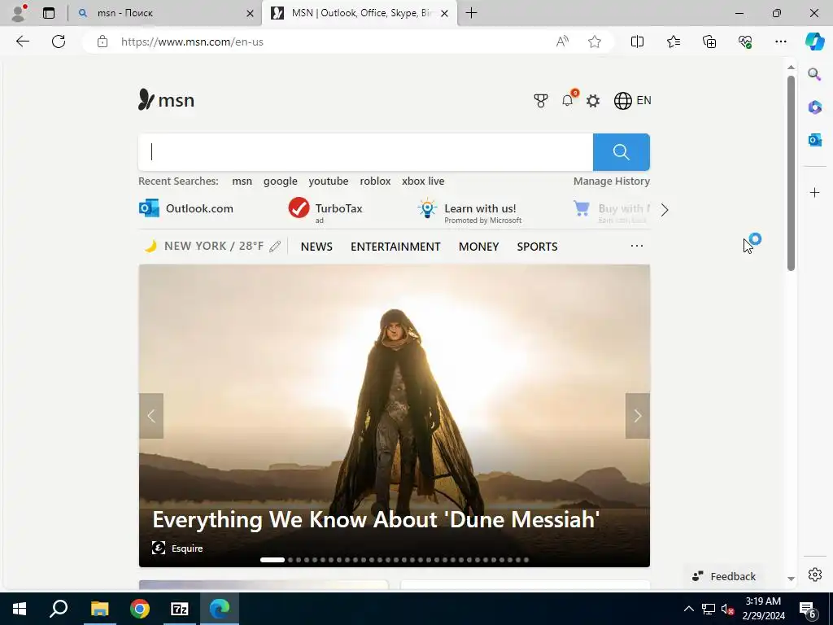The width and height of the screenshot is (833, 625).
Task: Select recent search 'youtube'
Action: (329, 181)
